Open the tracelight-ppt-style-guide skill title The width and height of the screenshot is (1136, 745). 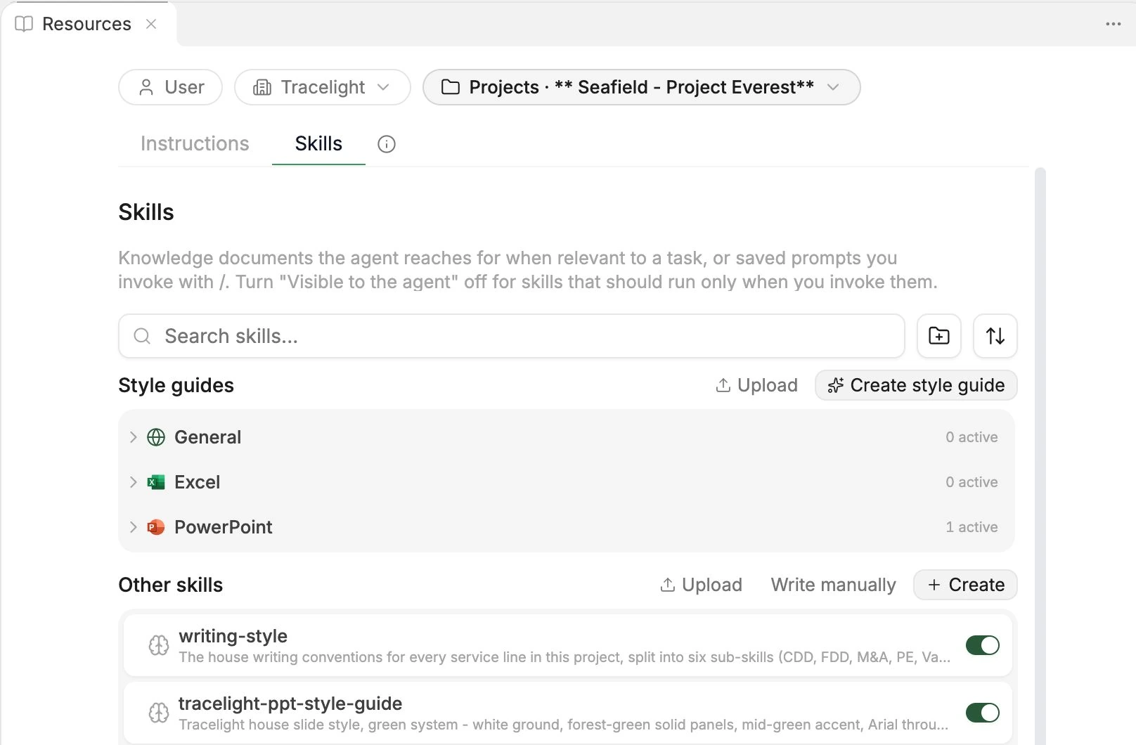tap(290, 704)
